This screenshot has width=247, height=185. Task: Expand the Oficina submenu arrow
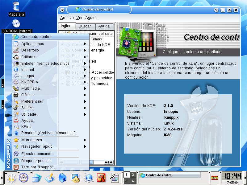coord(85,95)
